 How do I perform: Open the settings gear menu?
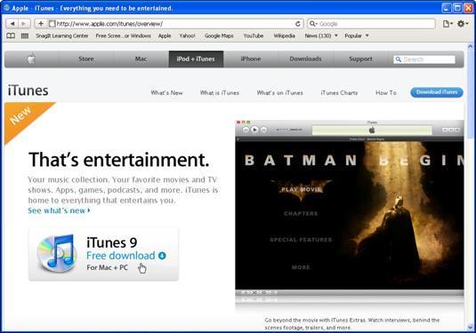463,24
